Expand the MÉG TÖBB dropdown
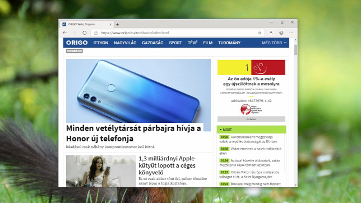361x203 pixels. click(274, 43)
